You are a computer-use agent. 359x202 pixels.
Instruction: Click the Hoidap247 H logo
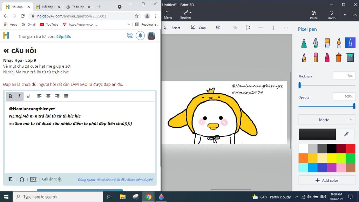6,35
